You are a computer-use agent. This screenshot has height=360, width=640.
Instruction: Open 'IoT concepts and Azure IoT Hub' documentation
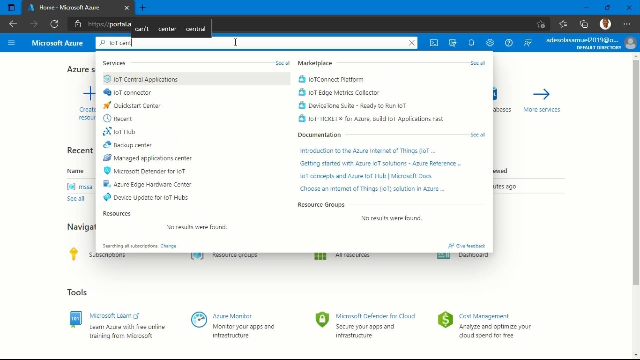tap(366, 176)
